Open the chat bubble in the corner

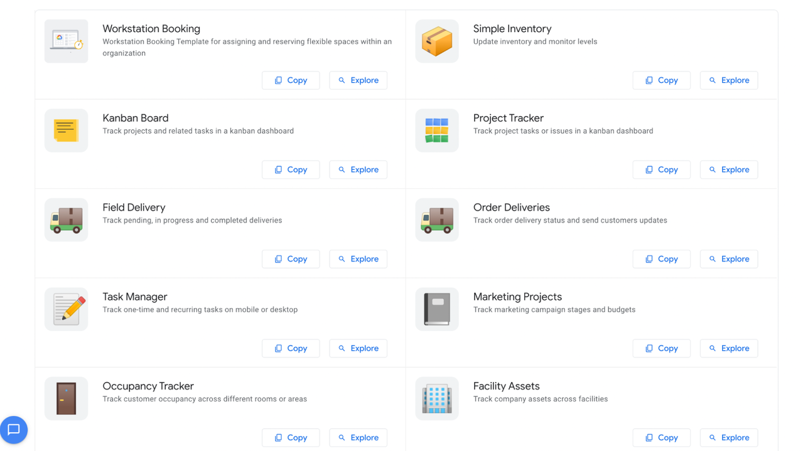[14, 430]
